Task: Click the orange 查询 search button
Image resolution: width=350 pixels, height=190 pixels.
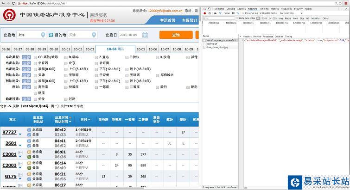Action: coord(176,35)
